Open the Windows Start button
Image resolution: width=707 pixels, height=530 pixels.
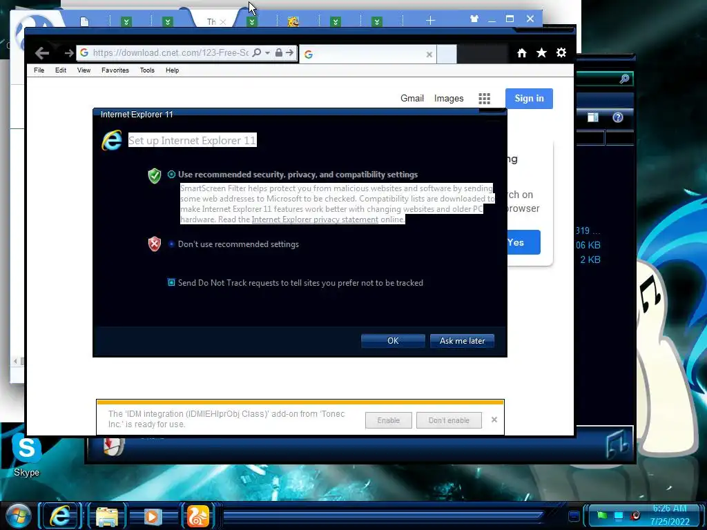pyautogui.click(x=18, y=515)
